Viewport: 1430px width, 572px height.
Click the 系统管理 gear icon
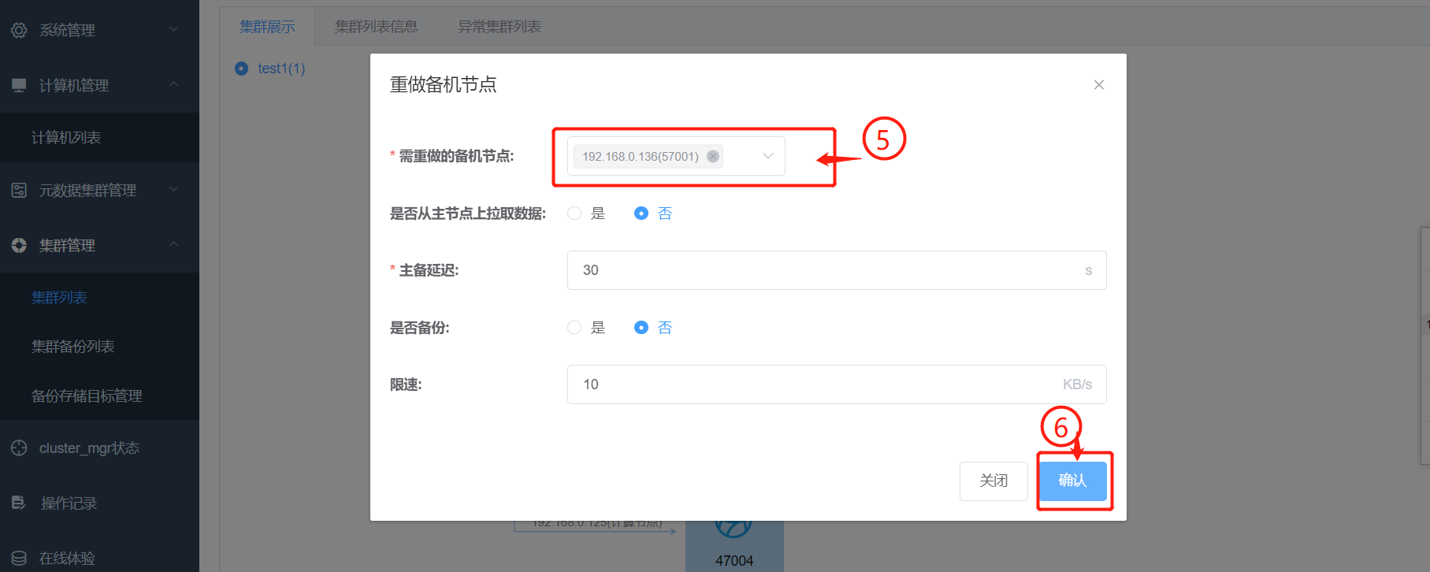tap(19, 30)
